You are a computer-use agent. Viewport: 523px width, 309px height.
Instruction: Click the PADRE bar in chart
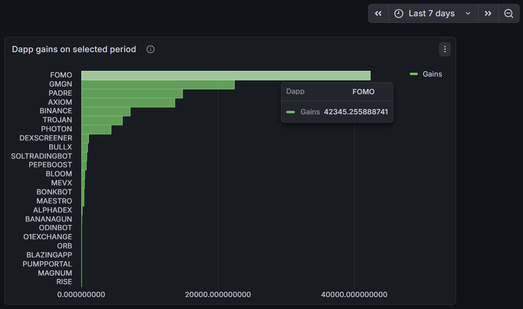132,94
